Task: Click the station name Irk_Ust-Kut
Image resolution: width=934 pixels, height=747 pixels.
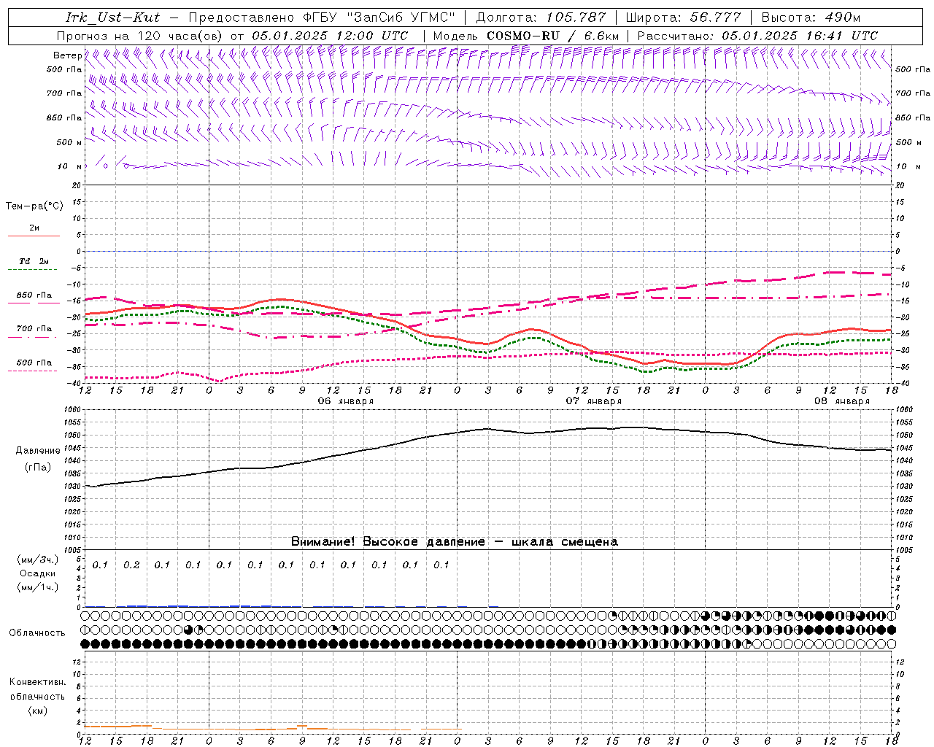Action: (x=112, y=18)
